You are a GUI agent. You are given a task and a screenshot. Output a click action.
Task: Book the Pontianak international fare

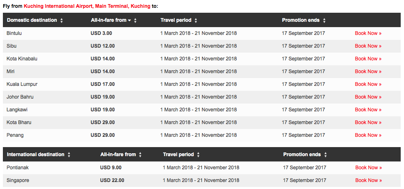pos(369,168)
